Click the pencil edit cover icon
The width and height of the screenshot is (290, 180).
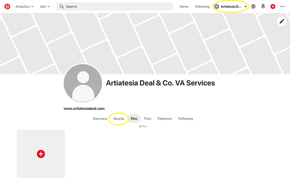(x=282, y=22)
